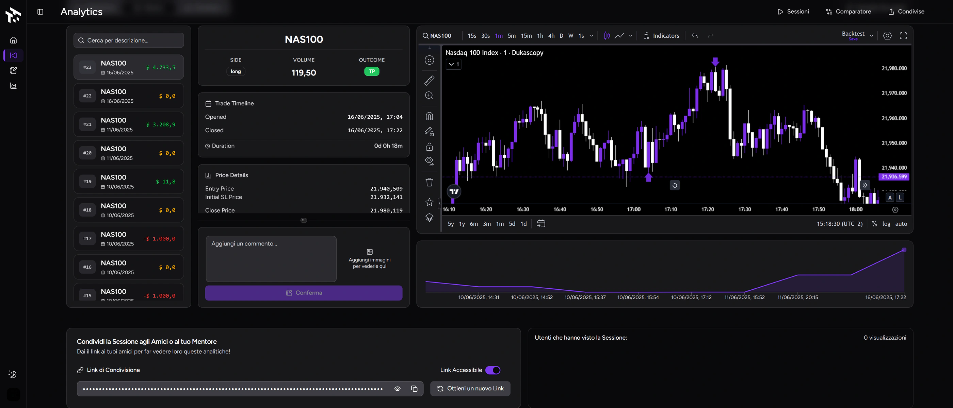Toggle the Link Accessibile switch
Screen dimensions: 953x408
[x=493, y=370]
